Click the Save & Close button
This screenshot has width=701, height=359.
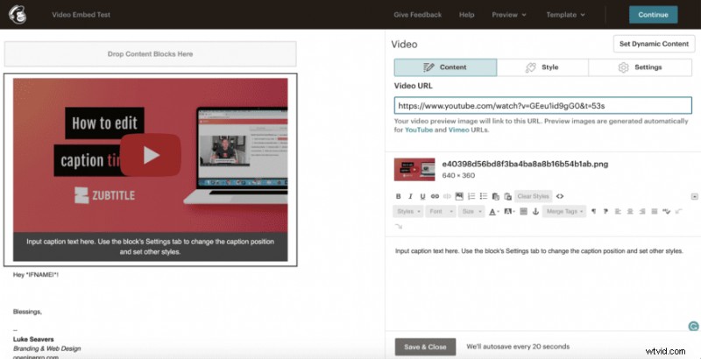click(x=425, y=347)
